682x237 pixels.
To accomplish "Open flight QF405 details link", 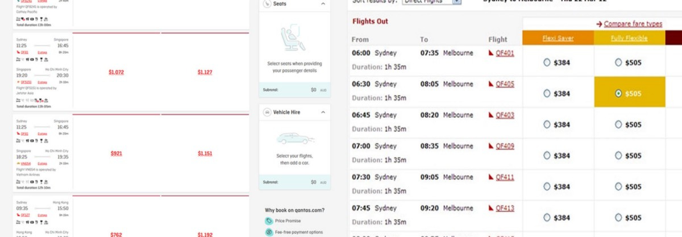I will point(505,84).
